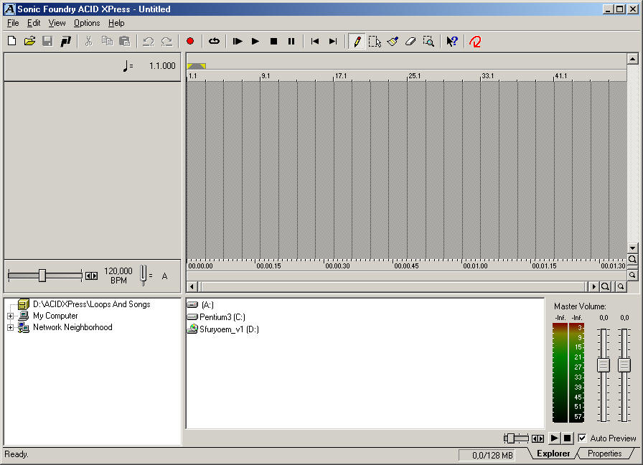
Task: Click the 17.1 mark on the beat ruler
Action: [x=341, y=76]
